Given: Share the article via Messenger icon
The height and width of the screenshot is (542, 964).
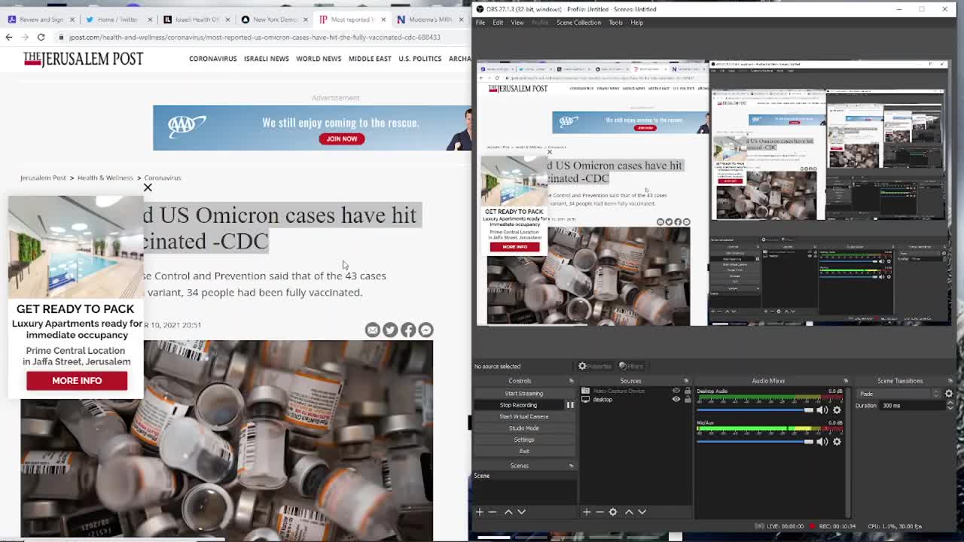Looking at the screenshot, I should tap(426, 330).
